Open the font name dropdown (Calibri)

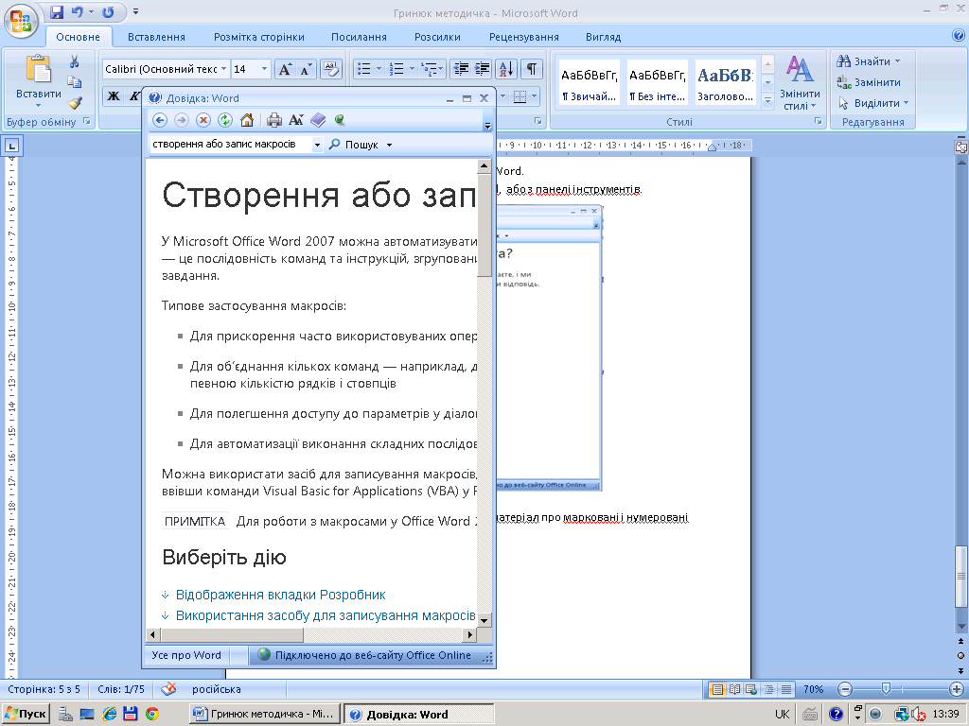tap(223, 69)
